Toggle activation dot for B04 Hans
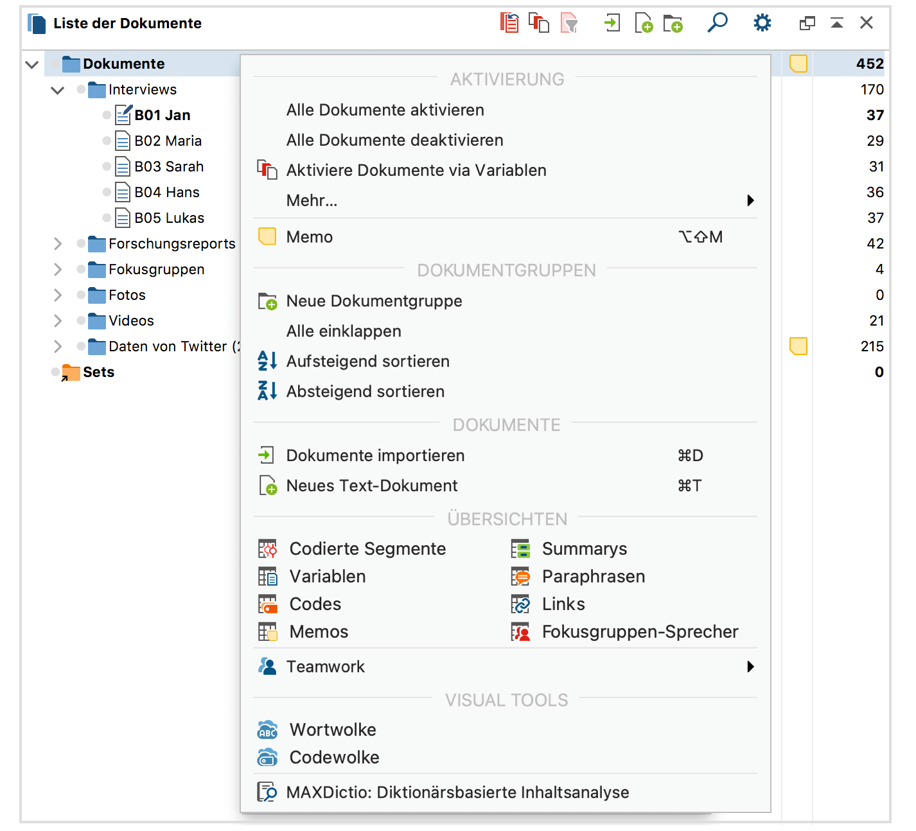The height and width of the screenshot is (831, 916). point(107,192)
